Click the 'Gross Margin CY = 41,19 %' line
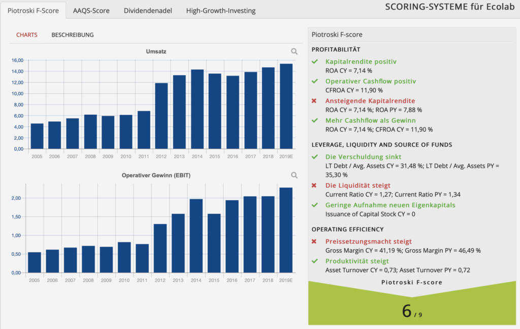The width and height of the screenshot is (520, 329). pos(403,250)
